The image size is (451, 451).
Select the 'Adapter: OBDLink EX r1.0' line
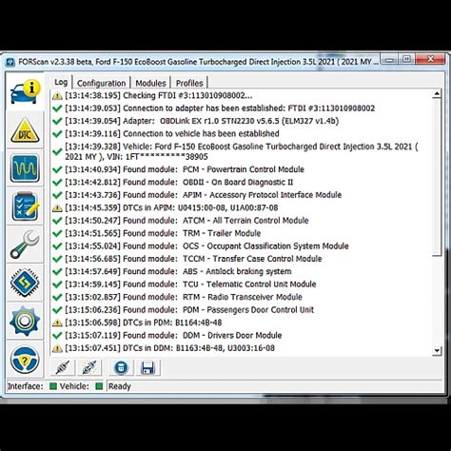(x=195, y=121)
